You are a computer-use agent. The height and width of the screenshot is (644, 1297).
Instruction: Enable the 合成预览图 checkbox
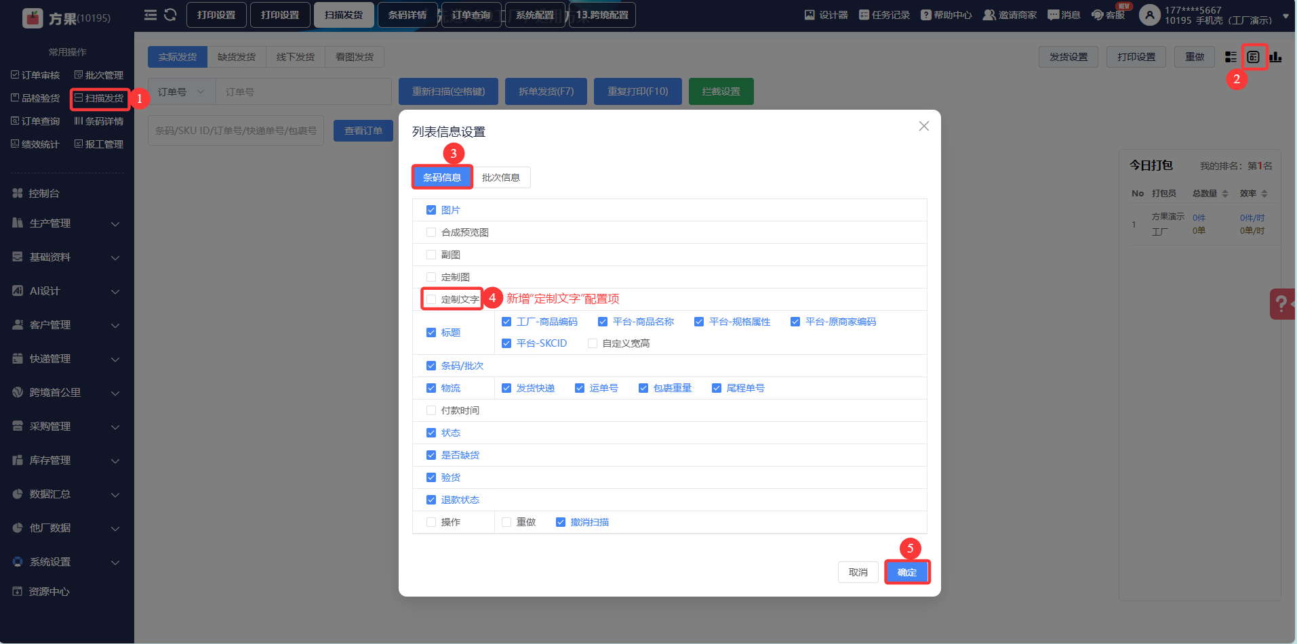(431, 232)
